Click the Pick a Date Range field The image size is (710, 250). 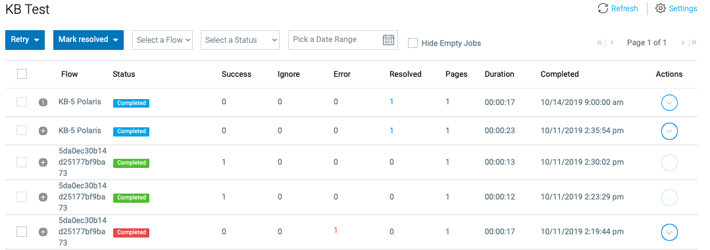pos(343,40)
